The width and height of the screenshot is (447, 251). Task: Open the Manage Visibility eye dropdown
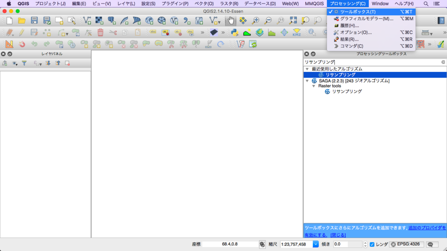14,63
